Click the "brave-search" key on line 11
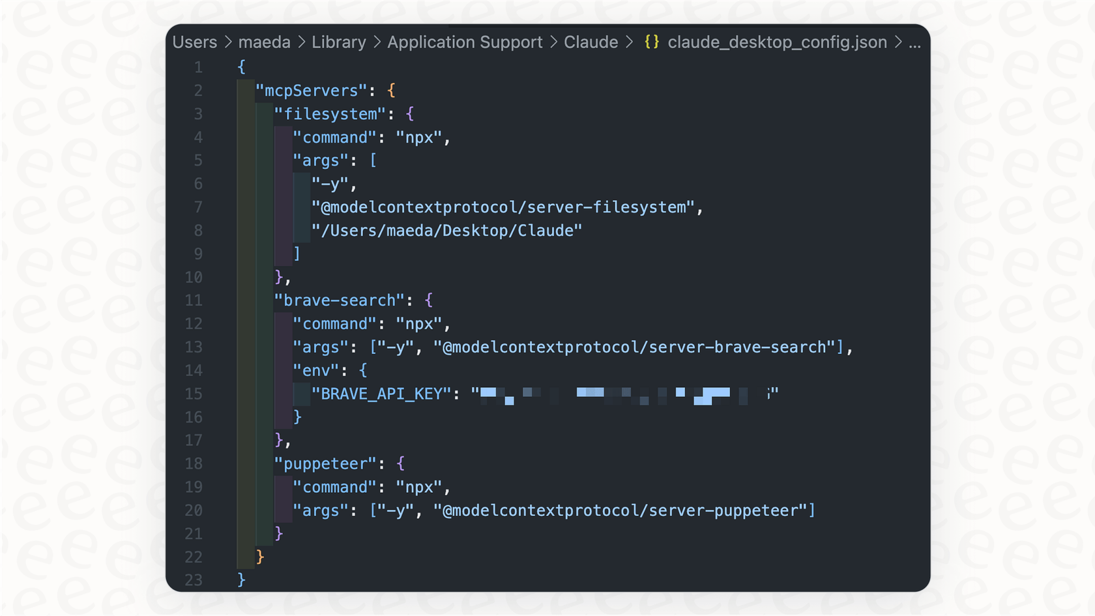Screen dimensions: 1095x616 point(339,300)
